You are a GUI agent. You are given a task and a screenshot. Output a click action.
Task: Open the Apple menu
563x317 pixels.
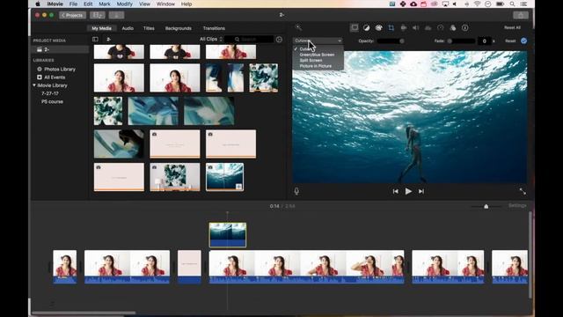pos(38,4)
